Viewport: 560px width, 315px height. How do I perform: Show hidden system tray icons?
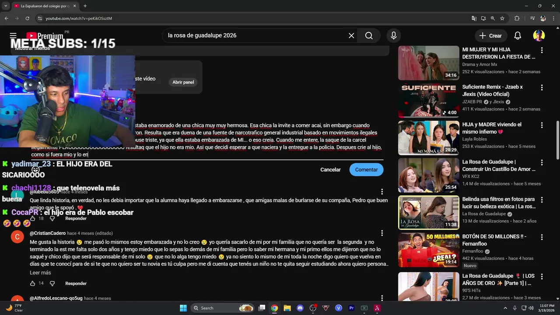point(505,308)
